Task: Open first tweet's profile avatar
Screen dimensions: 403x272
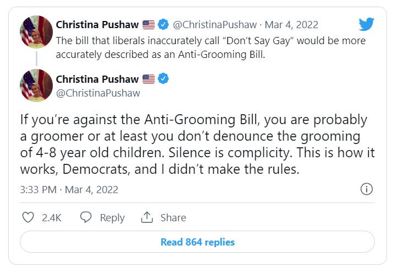Action: (x=36, y=32)
